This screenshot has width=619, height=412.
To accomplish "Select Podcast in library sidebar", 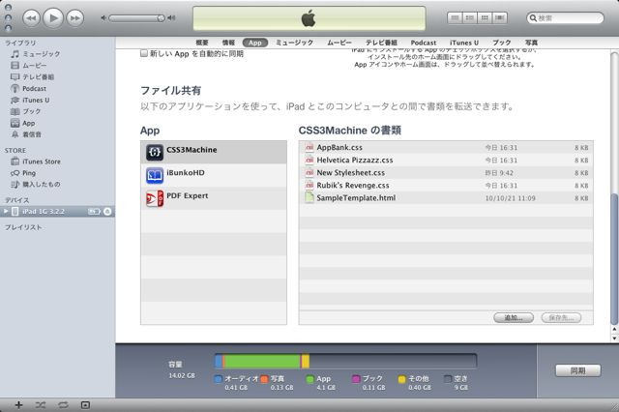I will tap(34, 88).
